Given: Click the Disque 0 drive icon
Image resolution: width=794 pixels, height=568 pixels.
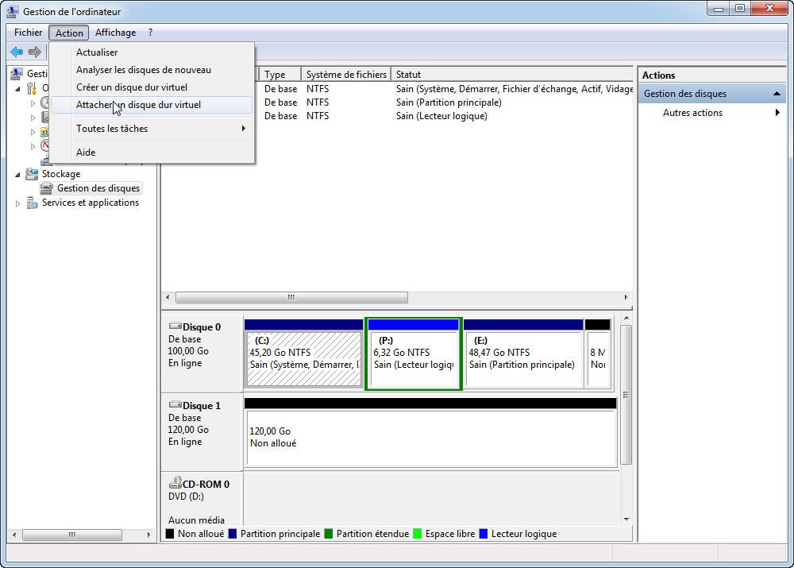Looking at the screenshot, I should tap(175, 327).
